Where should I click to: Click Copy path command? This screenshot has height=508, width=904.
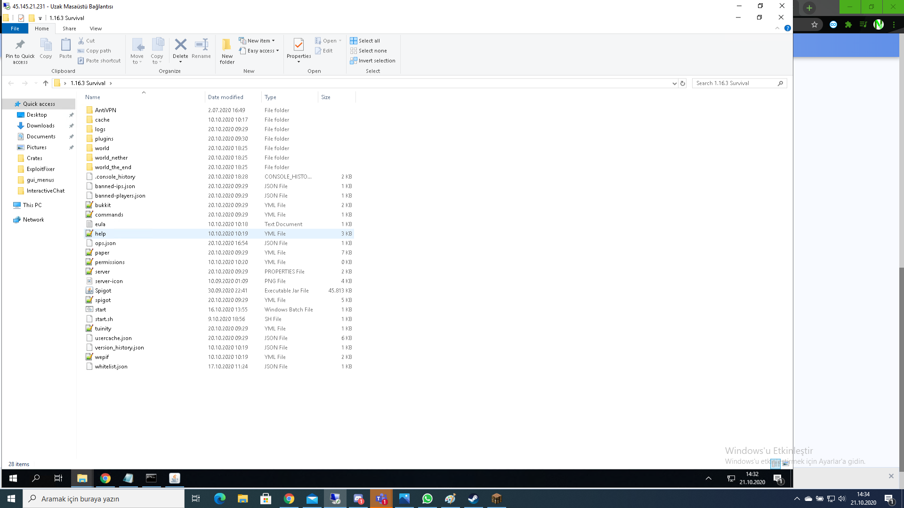94,51
